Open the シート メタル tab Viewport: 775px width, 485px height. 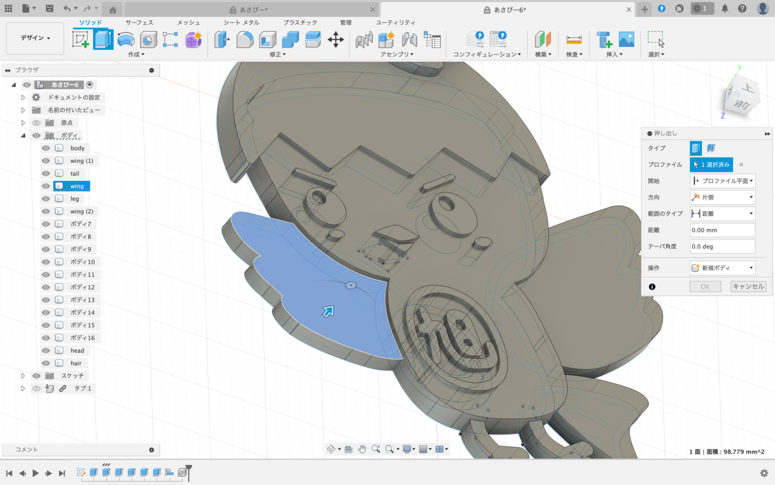pyautogui.click(x=241, y=23)
